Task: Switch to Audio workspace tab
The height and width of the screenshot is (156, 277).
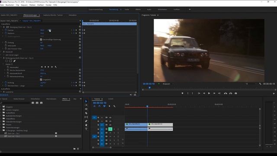Action: tap(149, 10)
